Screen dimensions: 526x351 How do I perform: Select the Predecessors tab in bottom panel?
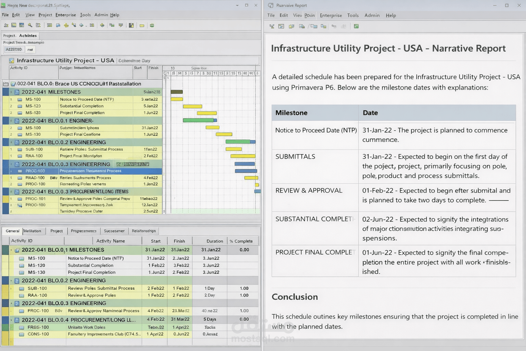(84, 231)
